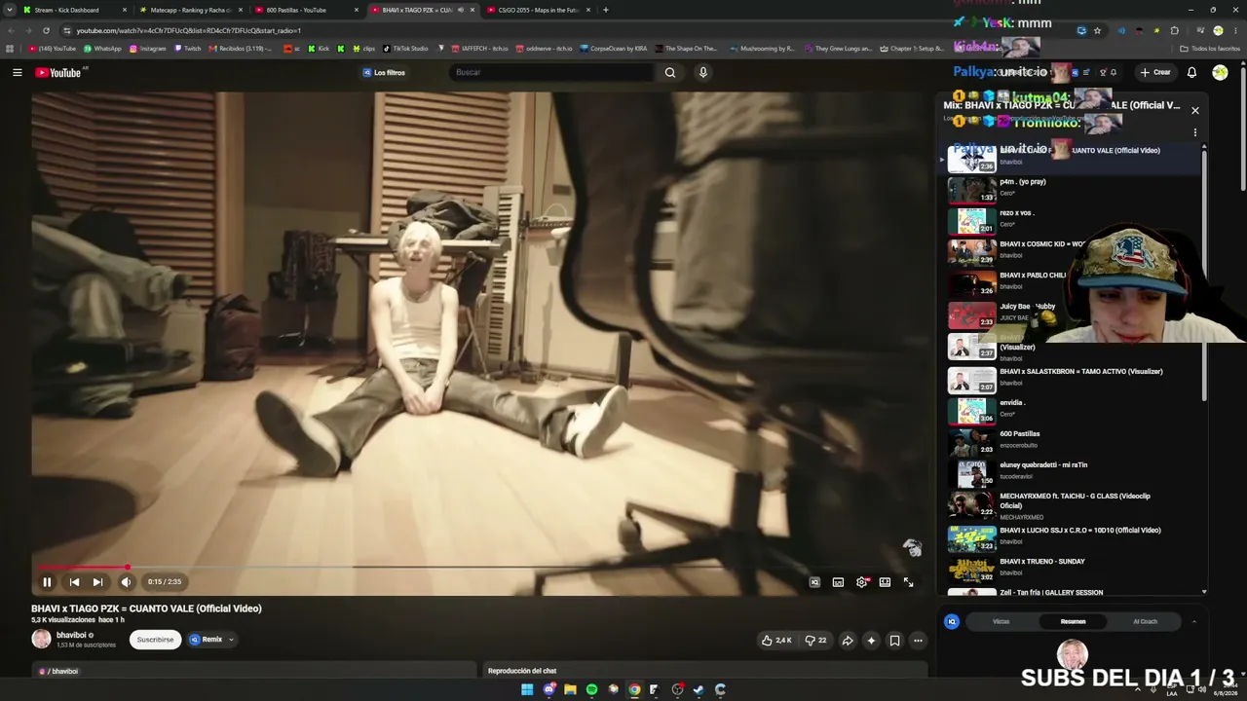Click the search magnifier button

pyautogui.click(x=670, y=72)
